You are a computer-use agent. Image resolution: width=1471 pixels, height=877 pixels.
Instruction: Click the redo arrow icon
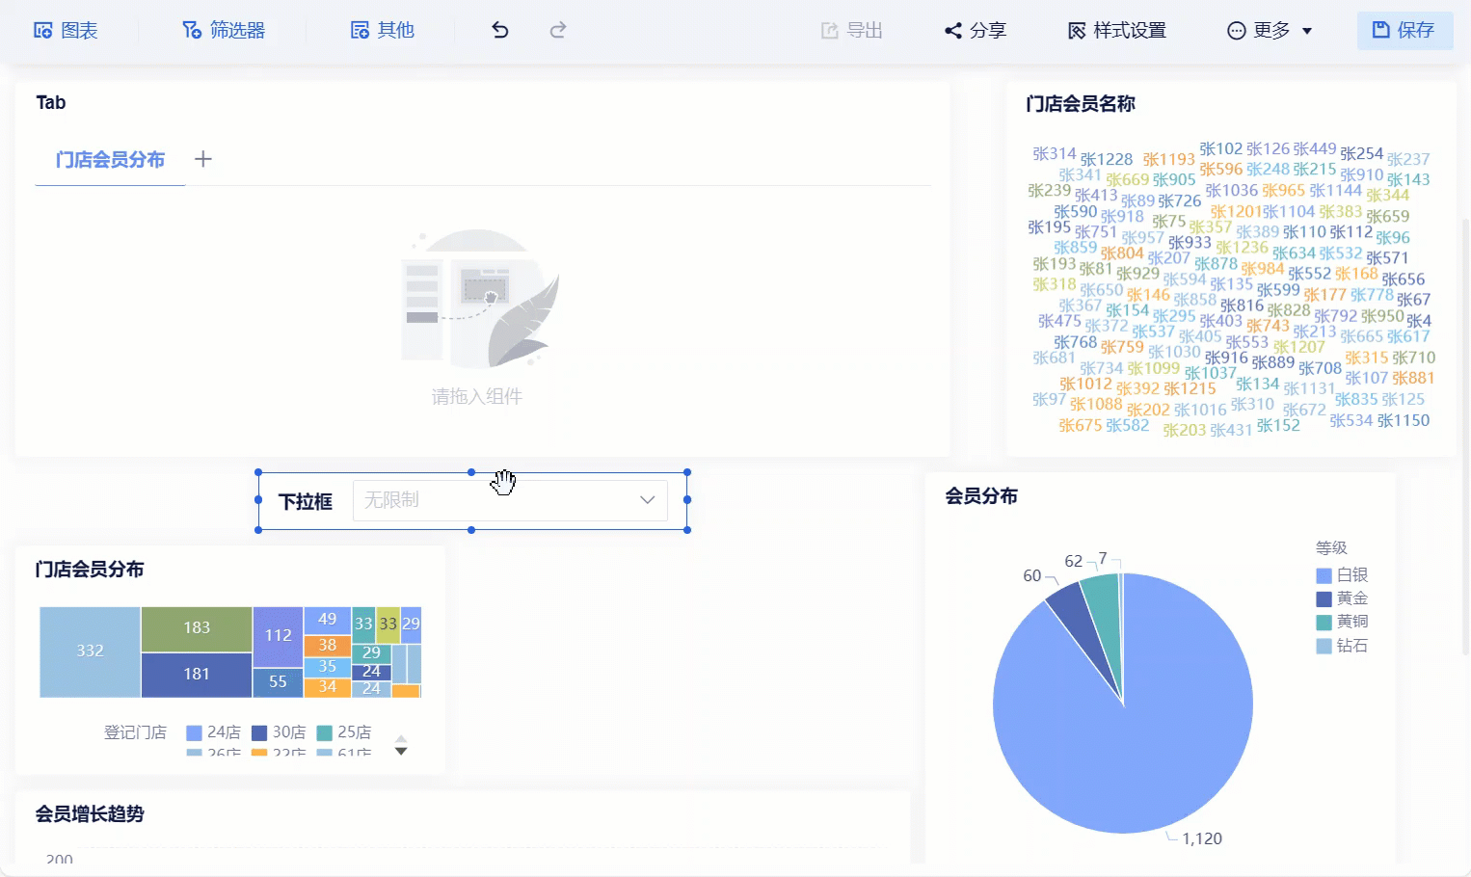point(557,30)
